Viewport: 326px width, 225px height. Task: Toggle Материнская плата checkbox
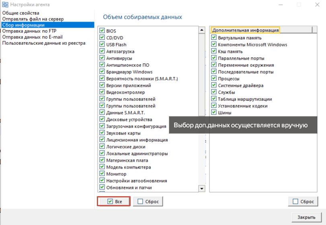point(102,160)
